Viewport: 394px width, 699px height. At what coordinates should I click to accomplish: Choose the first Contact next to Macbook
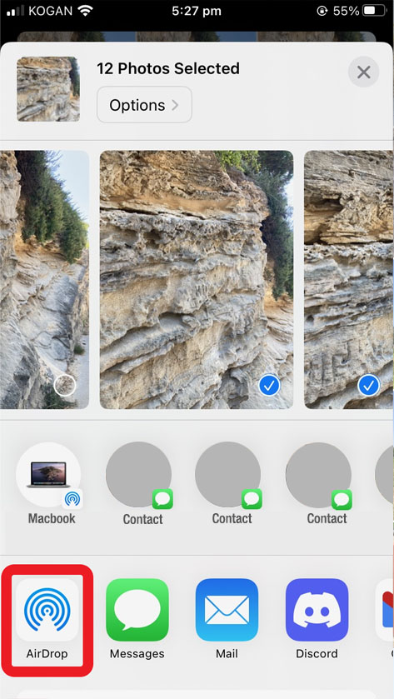(x=138, y=483)
